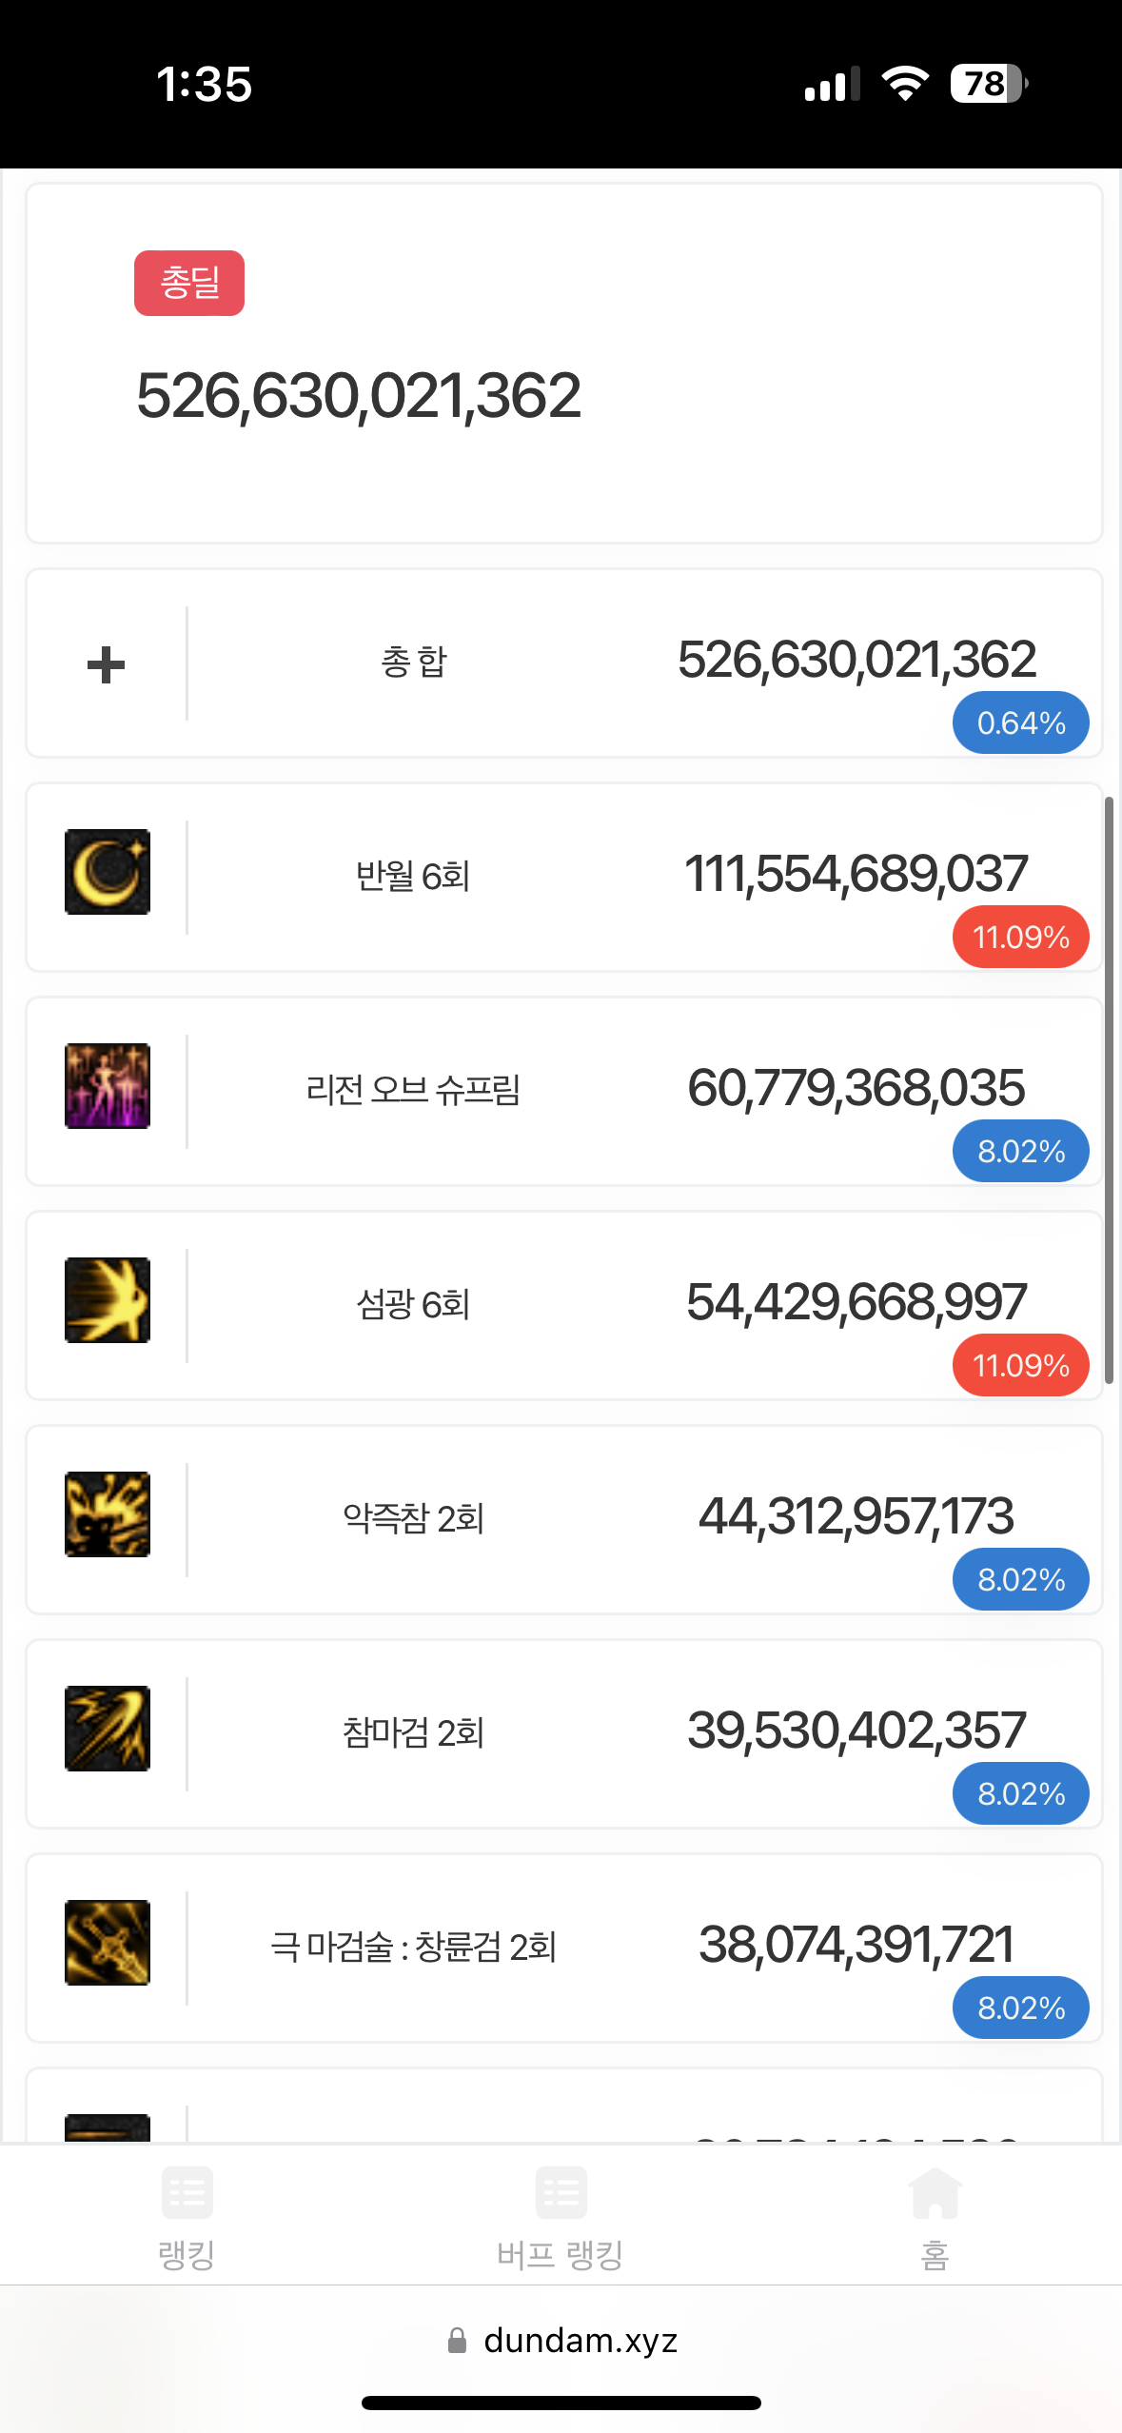The height and width of the screenshot is (2433, 1122).
Task: Tap the 리전 오브 슈프림 skill icon
Action: 108,1086
